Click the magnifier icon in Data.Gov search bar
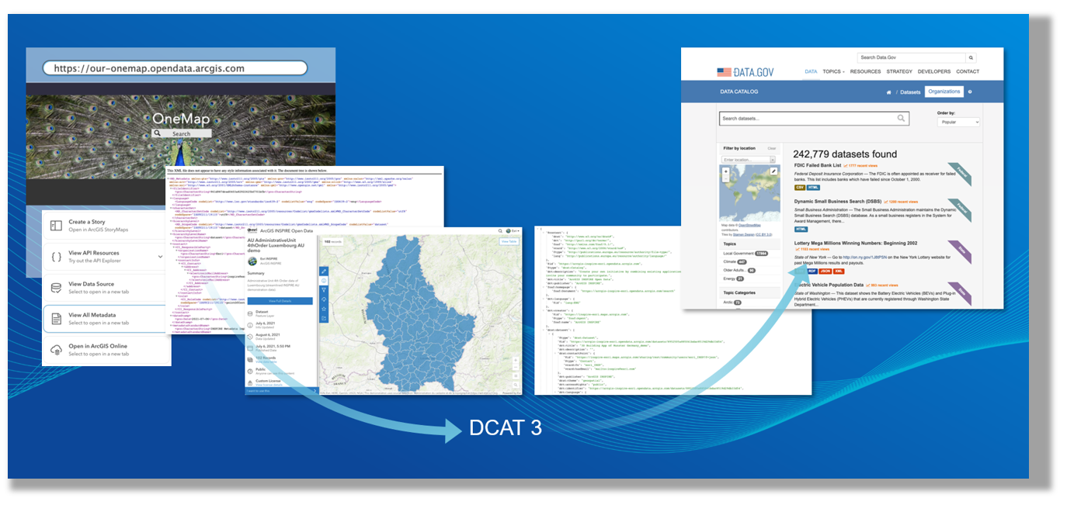Image resolution: width=1067 pixels, height=505 pixels. [971, 57]
